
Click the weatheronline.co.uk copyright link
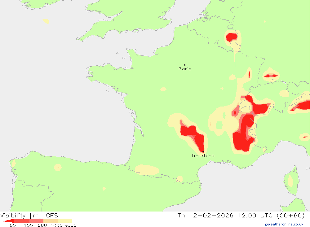point(284,224)
